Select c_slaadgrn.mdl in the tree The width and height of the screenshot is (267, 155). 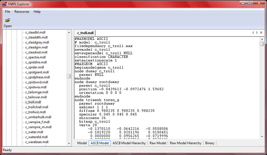tap(37, 47)
